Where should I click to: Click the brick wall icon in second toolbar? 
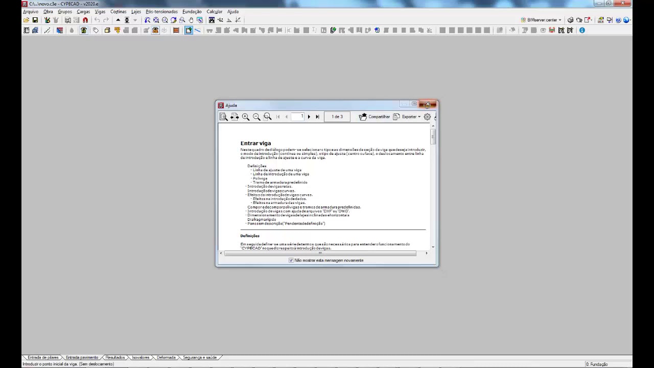coord(176,30)
